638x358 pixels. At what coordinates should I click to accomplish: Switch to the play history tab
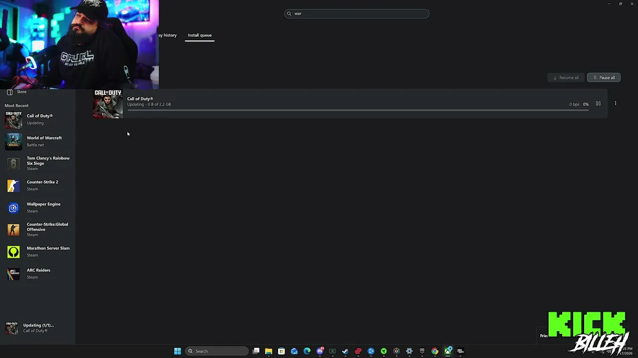[168, 35]
